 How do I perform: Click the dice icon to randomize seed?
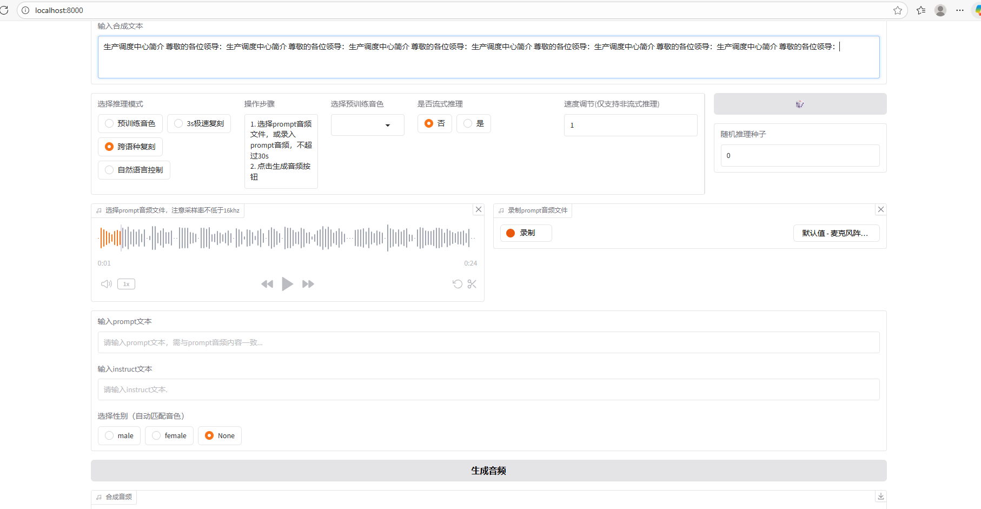click(x=800, y=104)
